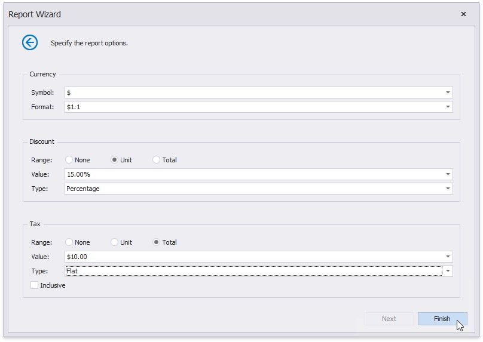This screenshot has width=483, height=342.
Task: Choose Unit radio in Tax section
Action: (x=115, y=242)
